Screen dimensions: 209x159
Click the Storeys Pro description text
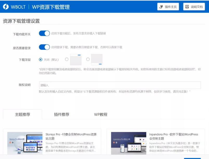coord(71,147)
